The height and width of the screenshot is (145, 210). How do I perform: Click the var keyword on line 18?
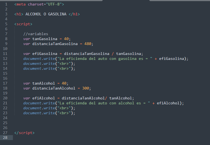point(27,88)
